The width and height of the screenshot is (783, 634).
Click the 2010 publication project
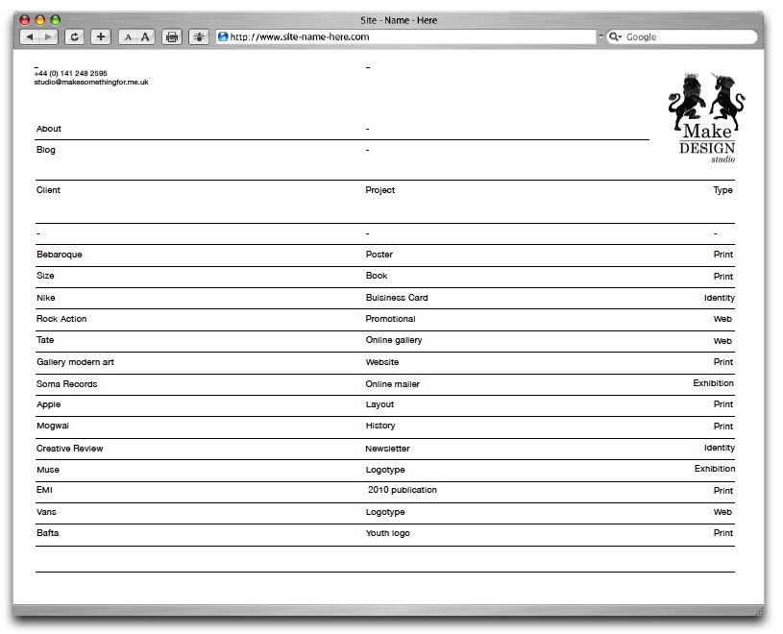point(402,490)
